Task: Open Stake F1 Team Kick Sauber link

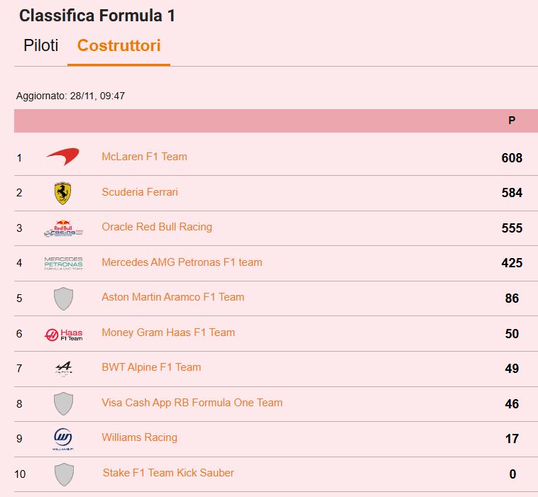Action: [x=168, y=473]
